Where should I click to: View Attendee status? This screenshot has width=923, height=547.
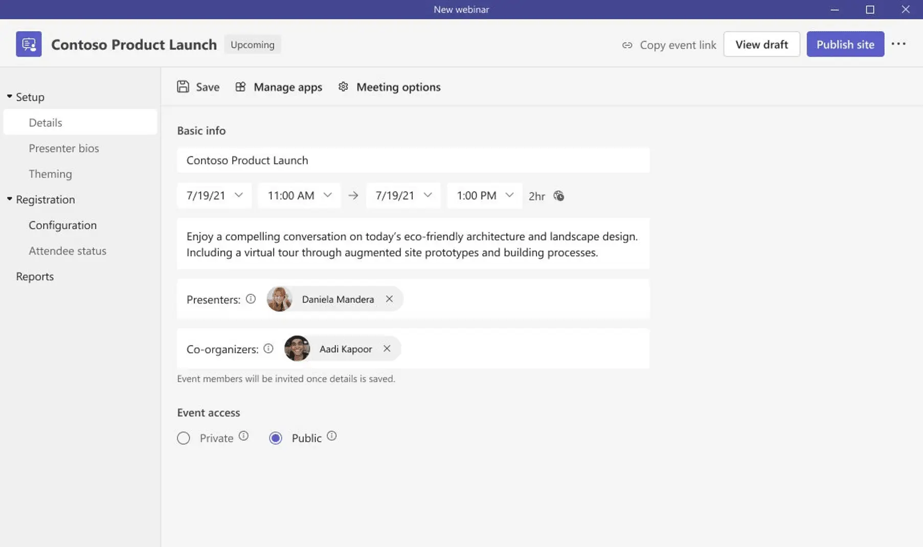pos(67,250)
